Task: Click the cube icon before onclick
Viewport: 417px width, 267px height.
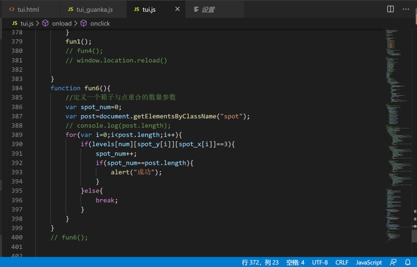Action: coord(84,23)
